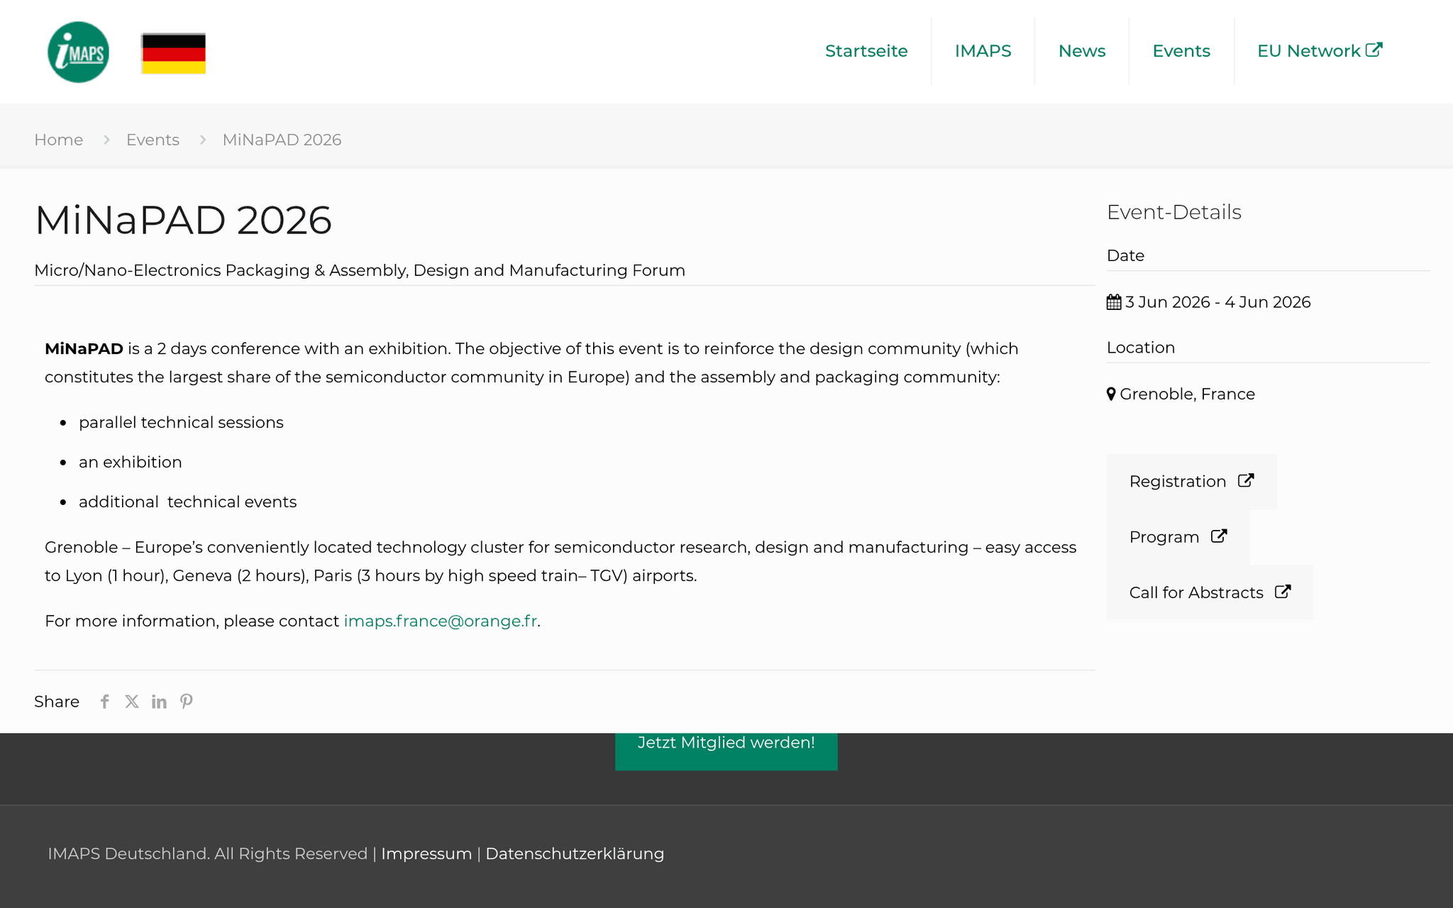Open the EU Network external link
Screen dimensions: 1453x908
pos(1320,51)
